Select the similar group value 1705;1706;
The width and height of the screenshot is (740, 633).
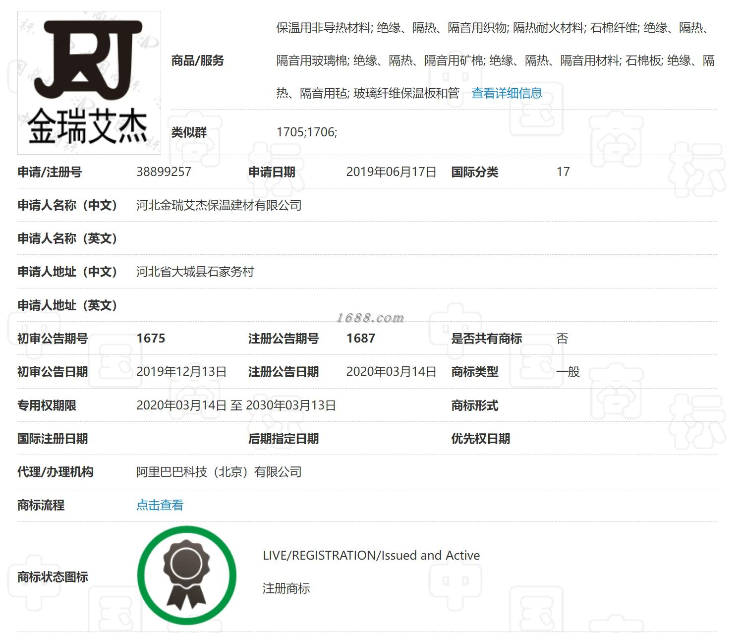point(307,132)
